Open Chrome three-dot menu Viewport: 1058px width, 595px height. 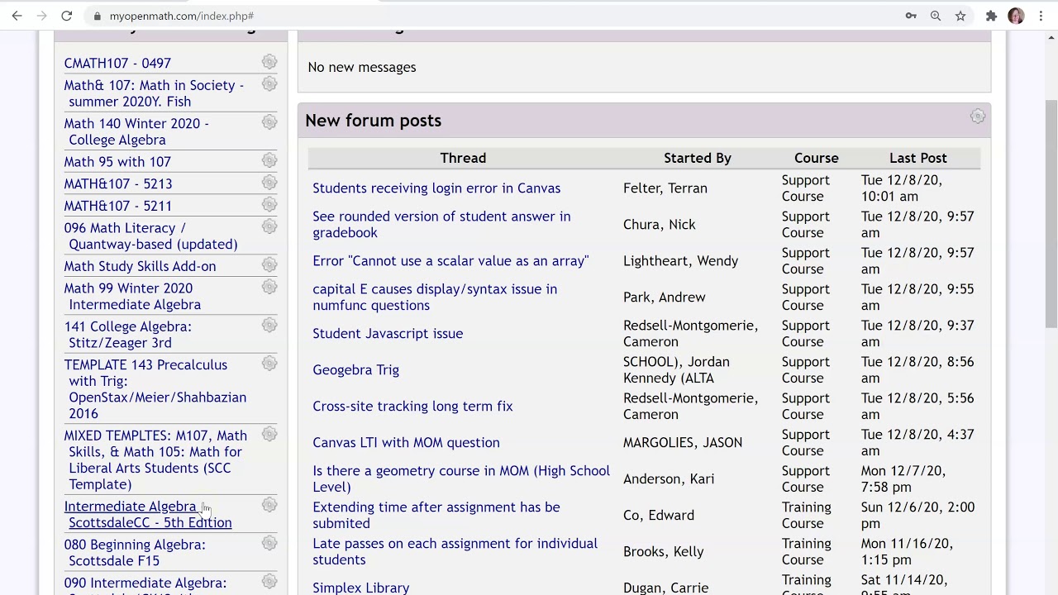[x=1041, y=16]
